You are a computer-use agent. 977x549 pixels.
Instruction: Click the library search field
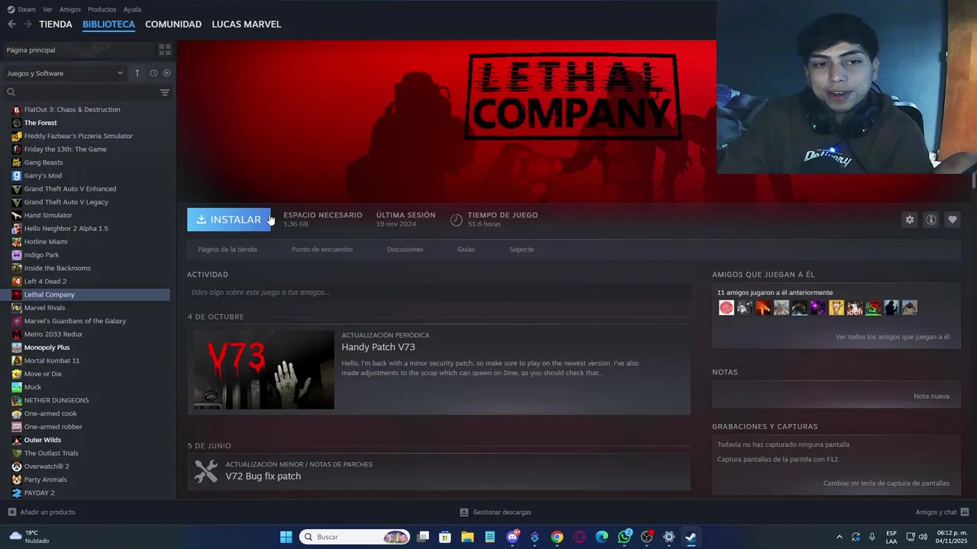[x=80, y=92]
